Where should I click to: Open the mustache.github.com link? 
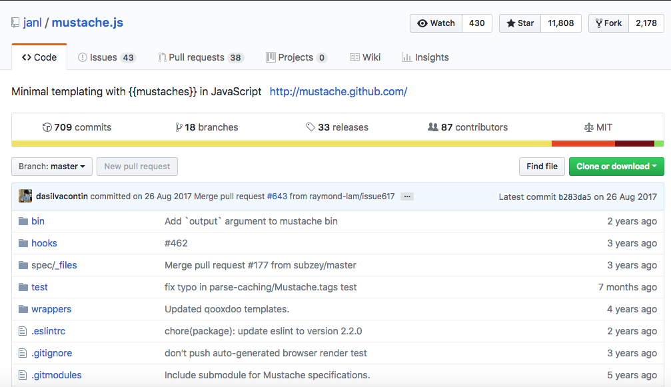pos(338,92)
